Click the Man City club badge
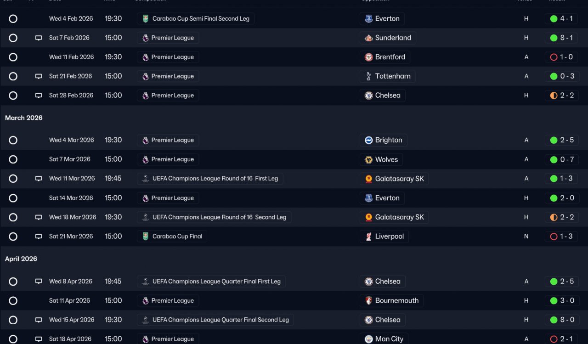Image resolution: width=588 pixels, height=344 pixels. [x=368, y=339]
